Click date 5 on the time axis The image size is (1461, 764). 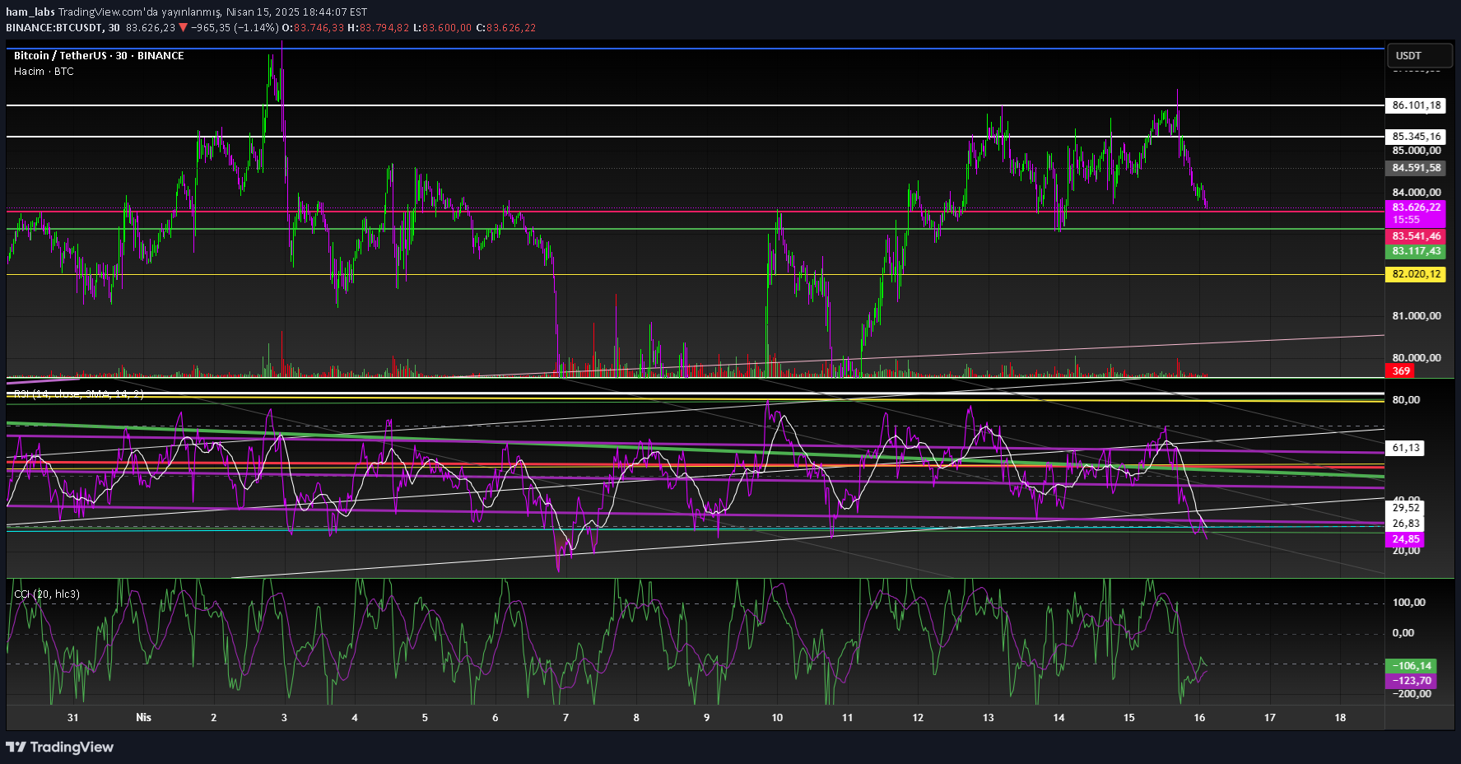pos(425,718)
